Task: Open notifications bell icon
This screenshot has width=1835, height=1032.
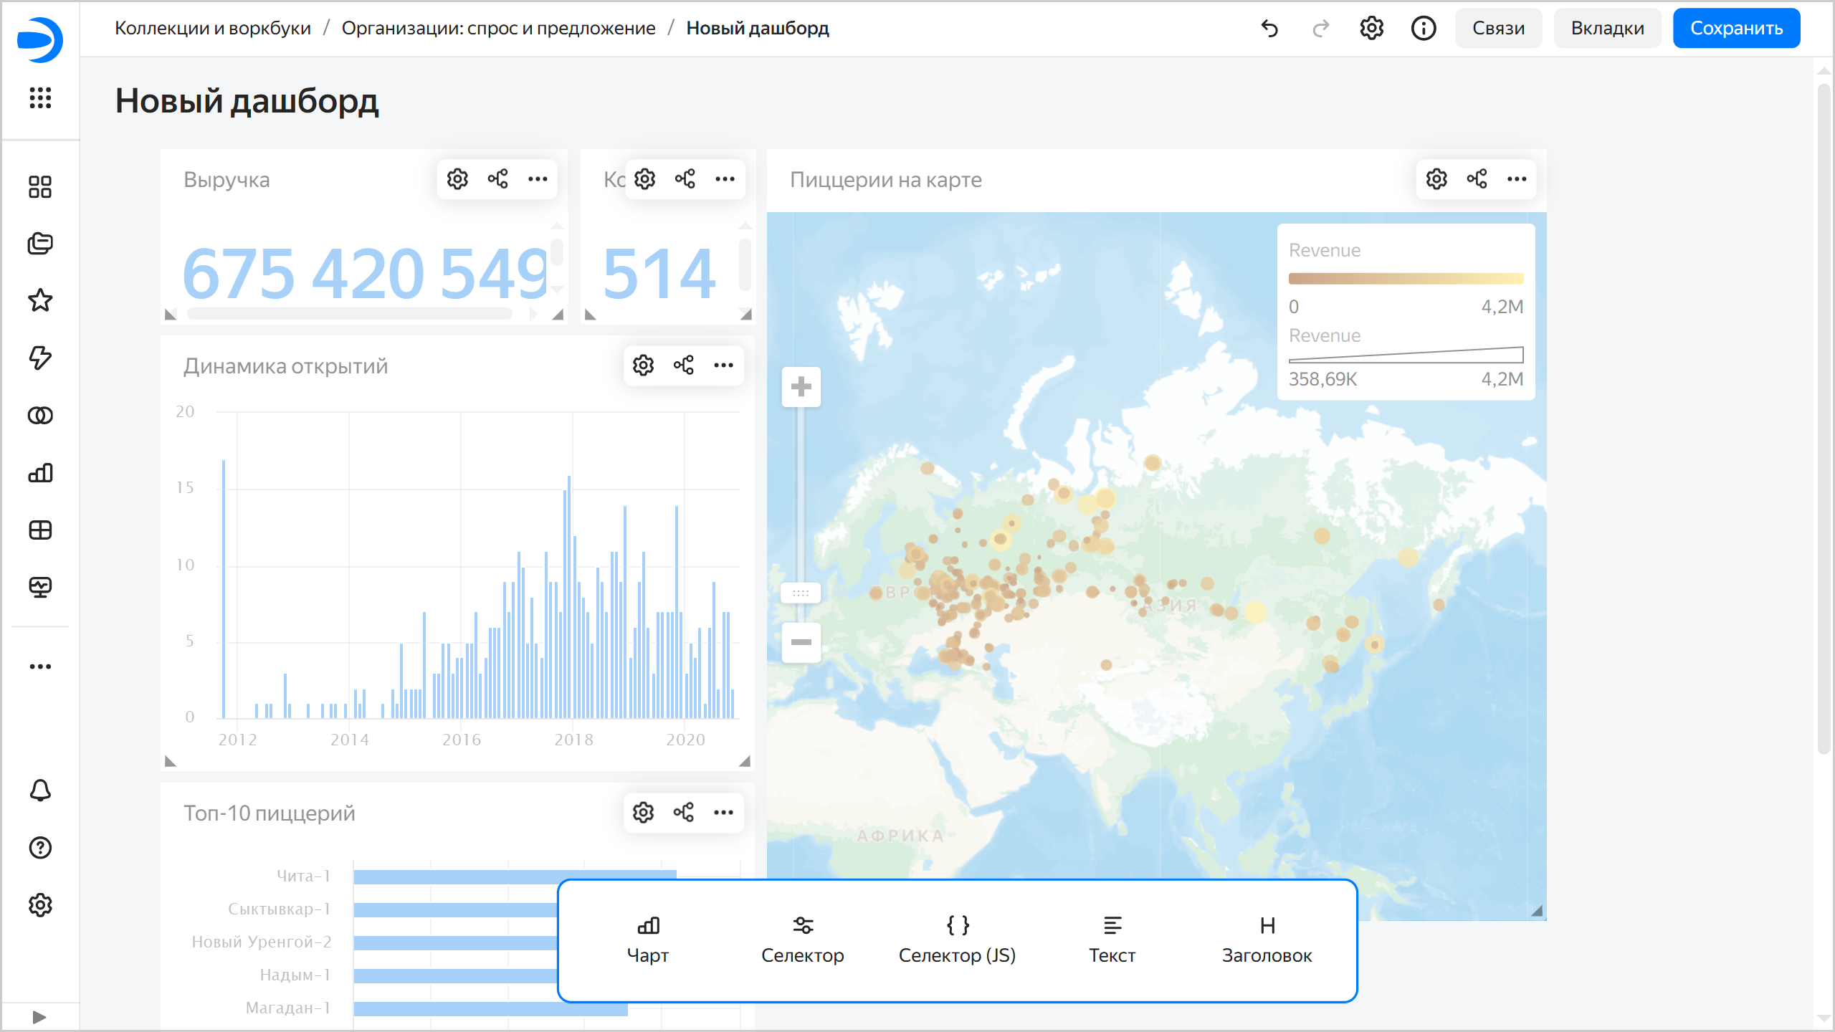Action: [40, 790]
